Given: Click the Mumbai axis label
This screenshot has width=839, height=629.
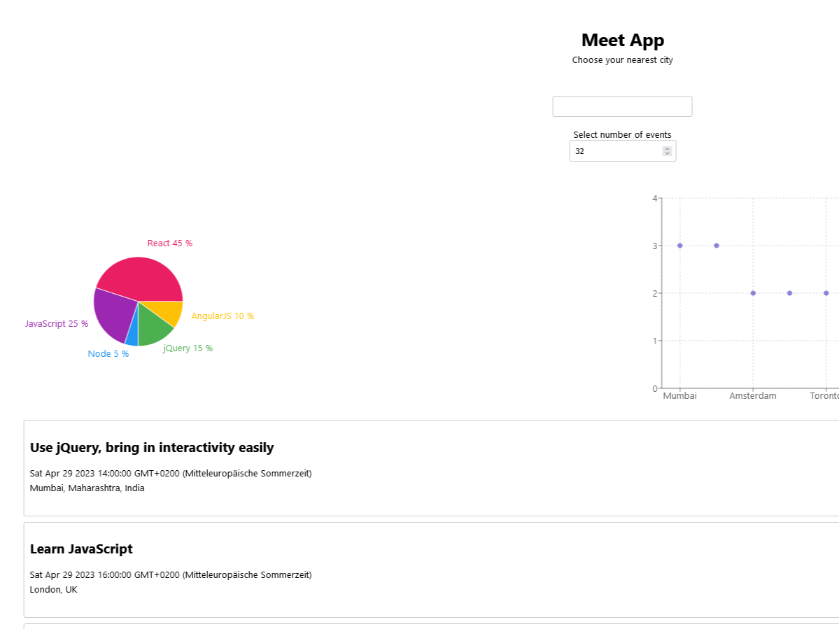Looking at the screenshot, I should tap(680, 396).
